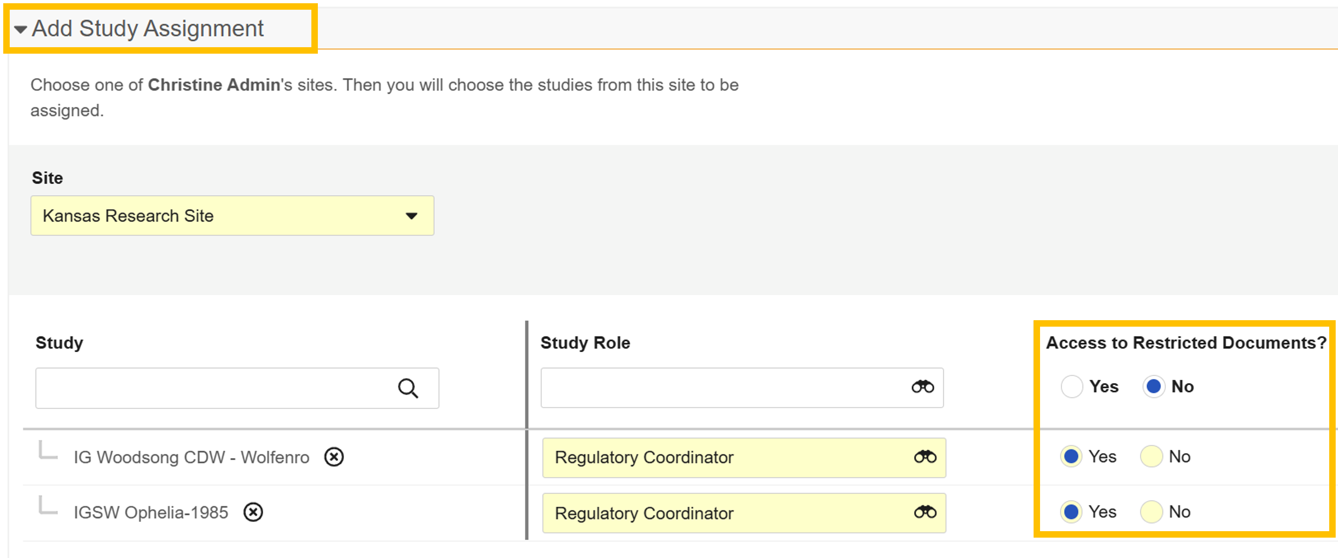Viewport: 1338px width, 558px height.
Task: Click binoculars icon in header Study Role field
Action: point(923,387)
